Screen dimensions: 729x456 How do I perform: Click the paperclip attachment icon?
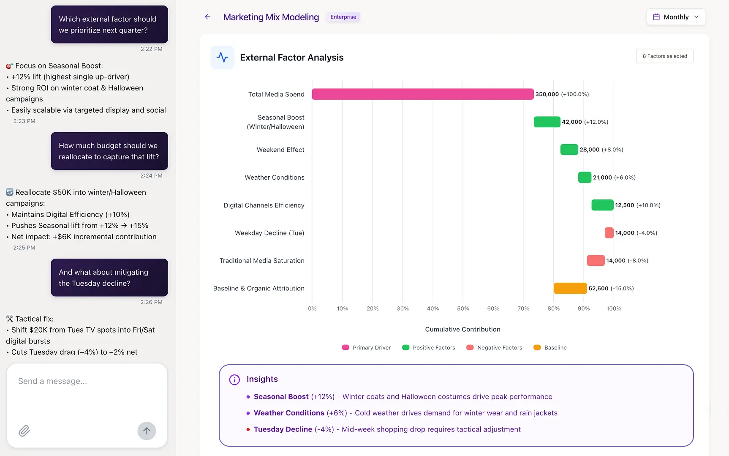24,431
